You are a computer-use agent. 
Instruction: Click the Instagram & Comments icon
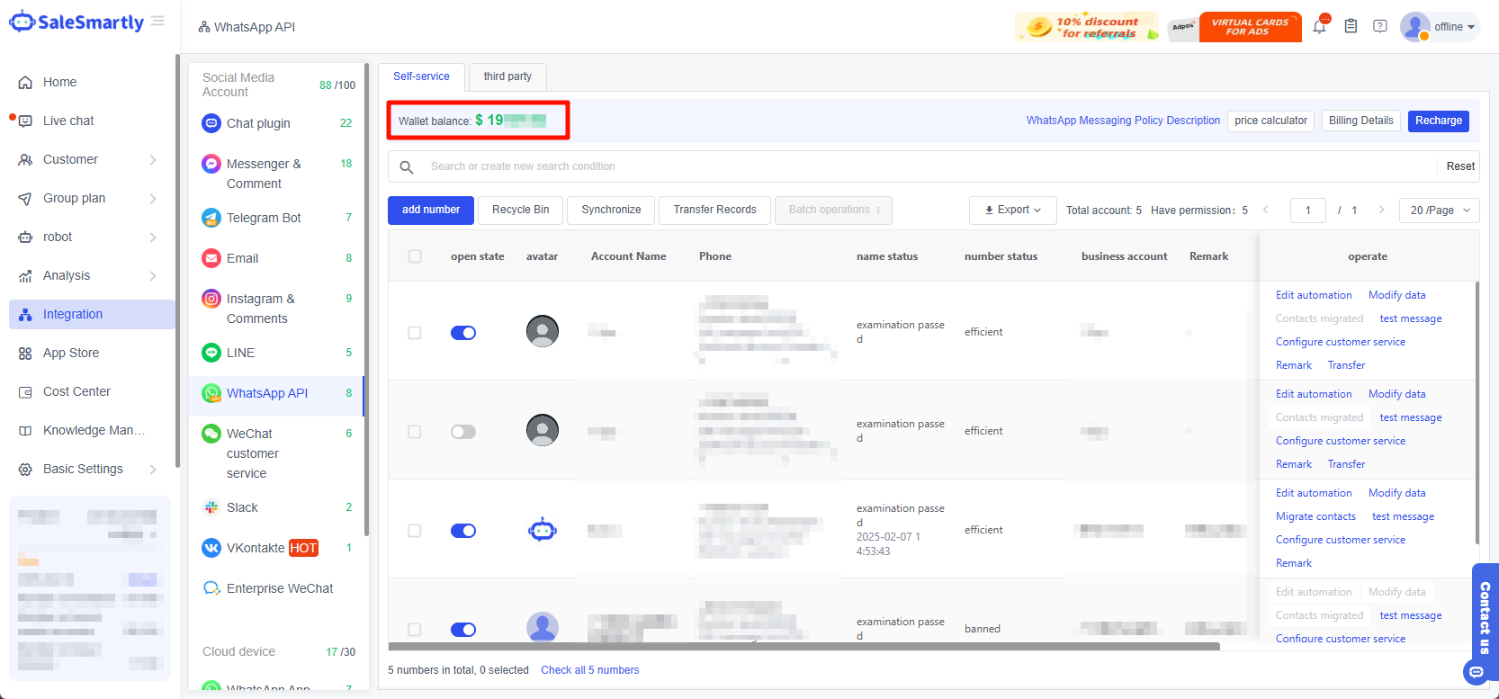211,299
